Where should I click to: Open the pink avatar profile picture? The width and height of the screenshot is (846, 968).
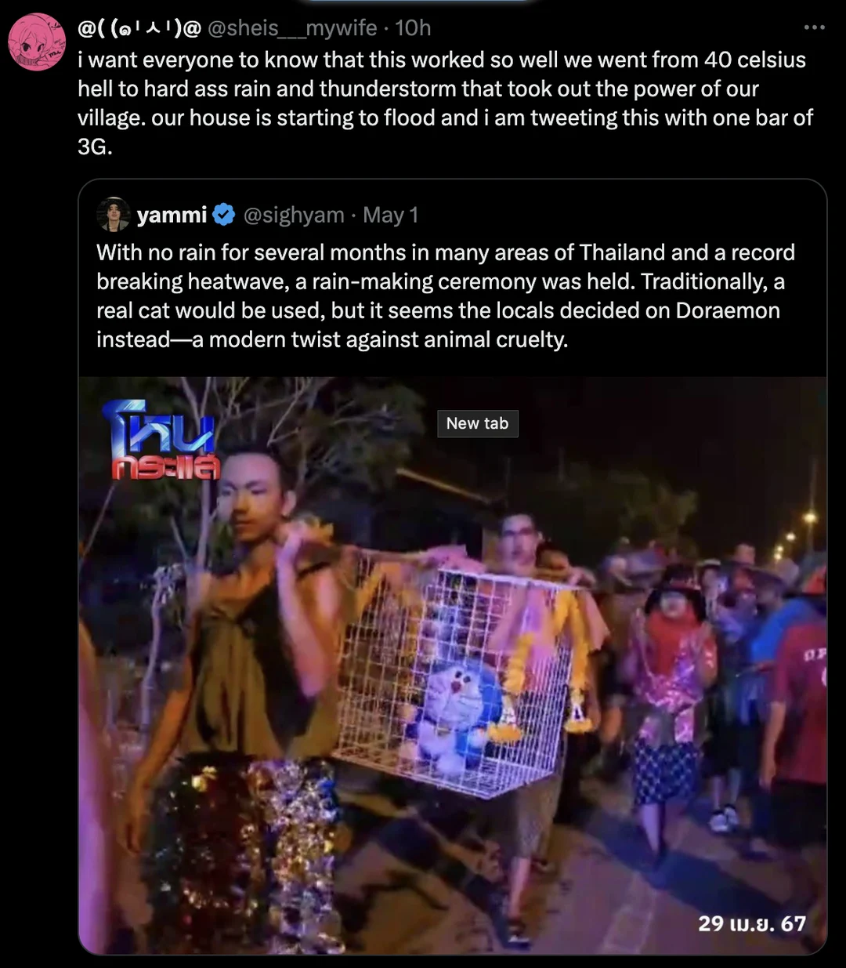(37, 42)
